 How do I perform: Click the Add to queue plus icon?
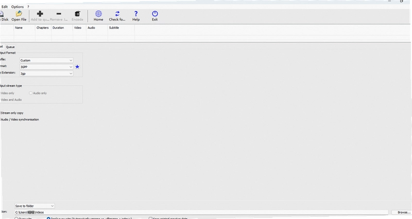coord(40,14)
